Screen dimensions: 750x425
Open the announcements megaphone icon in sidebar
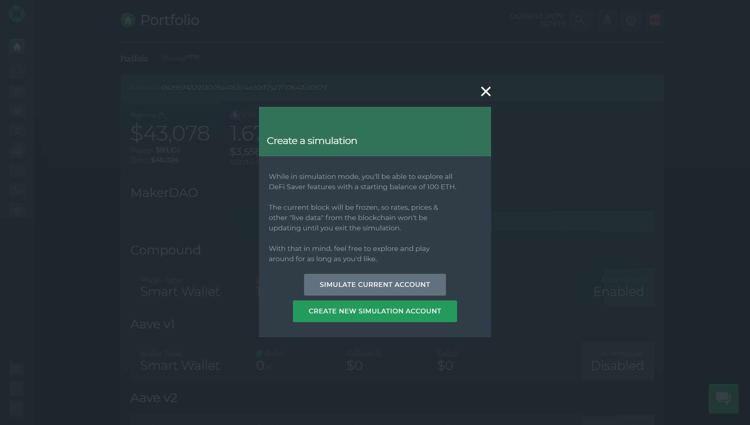tap(17, 388)
